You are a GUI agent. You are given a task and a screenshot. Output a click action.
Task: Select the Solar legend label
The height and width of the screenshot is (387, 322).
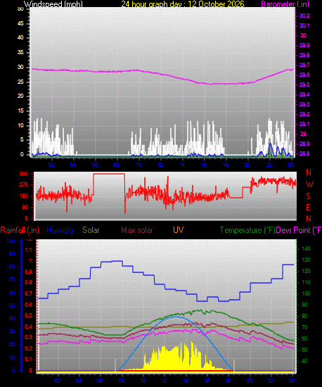(91, 230)
